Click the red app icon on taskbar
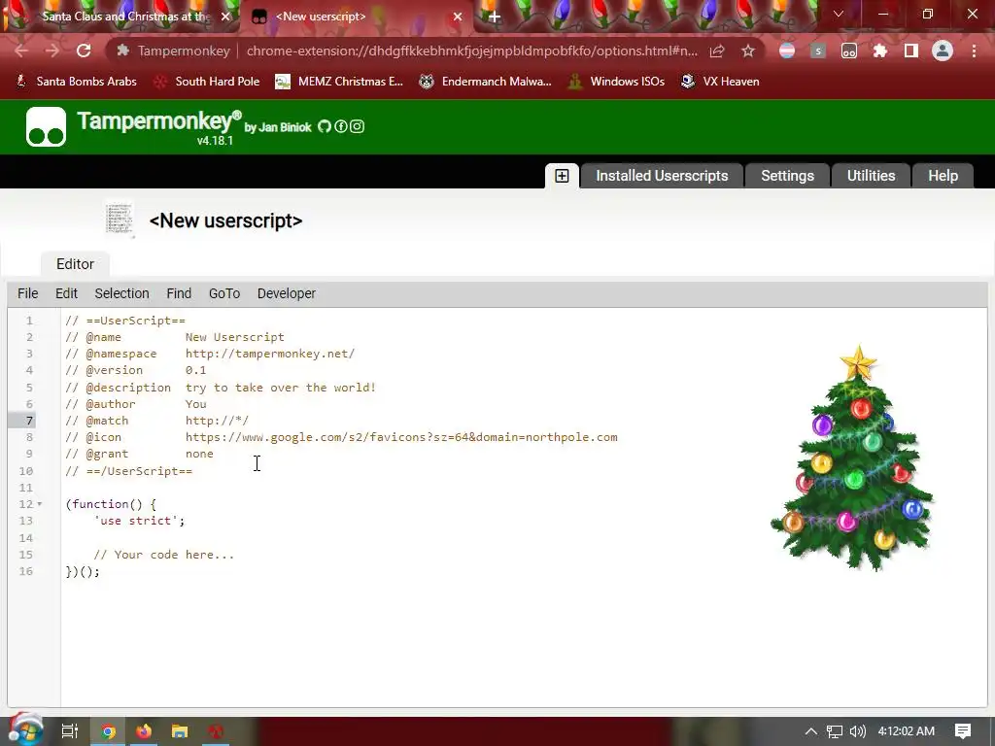995x746 pixels. point(216,731)
